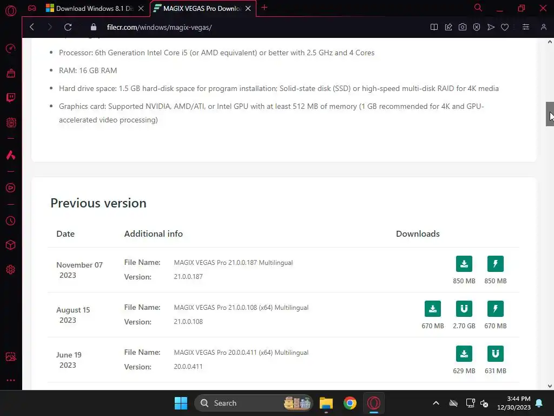This screenshot has width=554, height=416.
Task: Click the taskbar Search box
Action: (254, 403)
